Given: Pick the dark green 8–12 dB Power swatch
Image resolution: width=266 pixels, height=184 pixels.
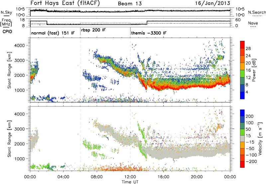Looking at the screenshot, I should [x=242, y=81].
